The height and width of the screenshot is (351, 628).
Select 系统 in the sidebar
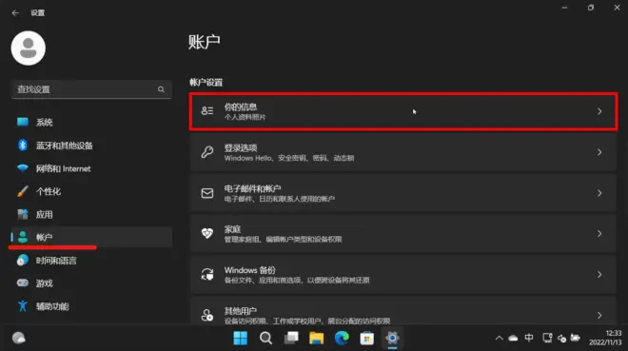tap(92, 122)
